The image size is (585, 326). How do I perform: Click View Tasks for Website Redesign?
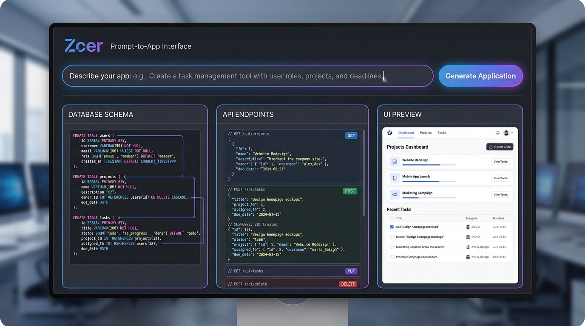click(x=500, y=162)
